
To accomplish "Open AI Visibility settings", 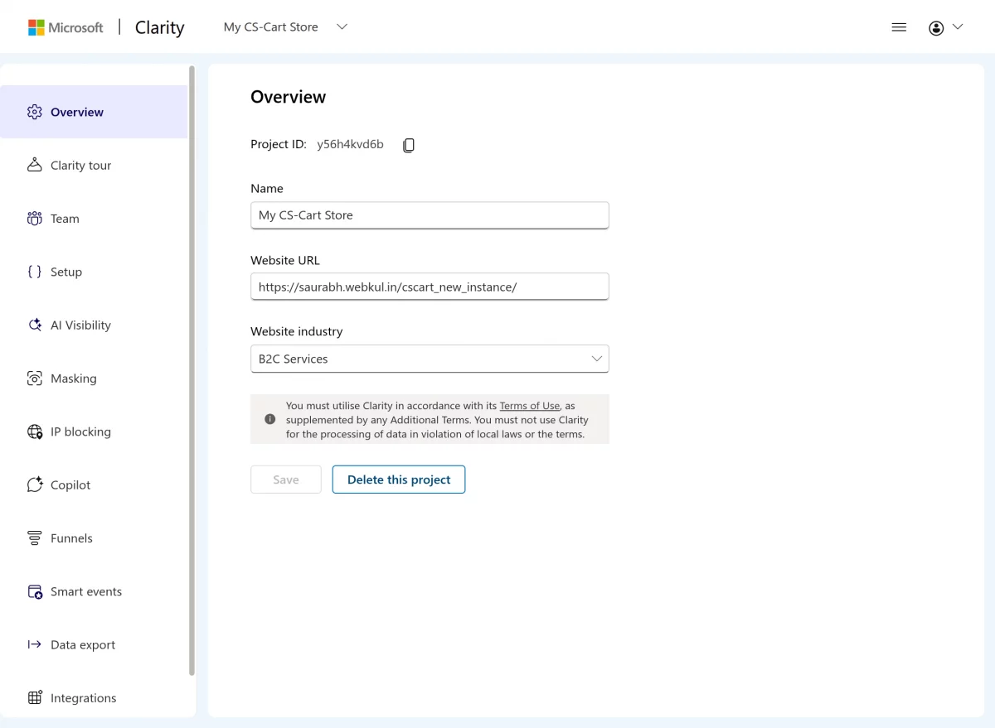I will click(94, 325).
